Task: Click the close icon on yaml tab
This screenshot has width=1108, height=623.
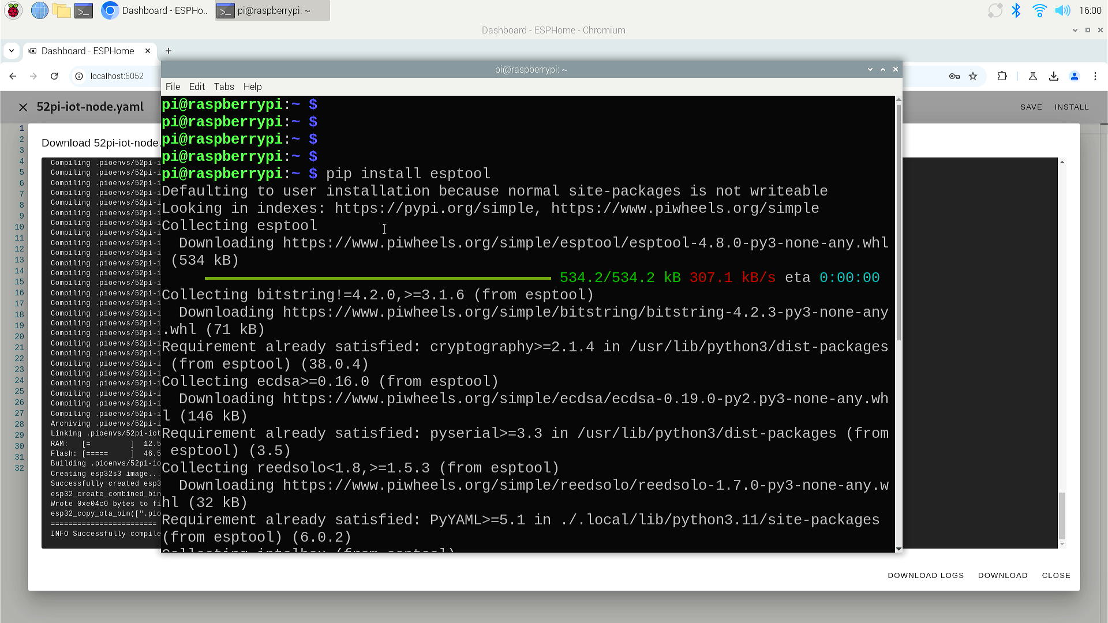Action: point(23,107)
